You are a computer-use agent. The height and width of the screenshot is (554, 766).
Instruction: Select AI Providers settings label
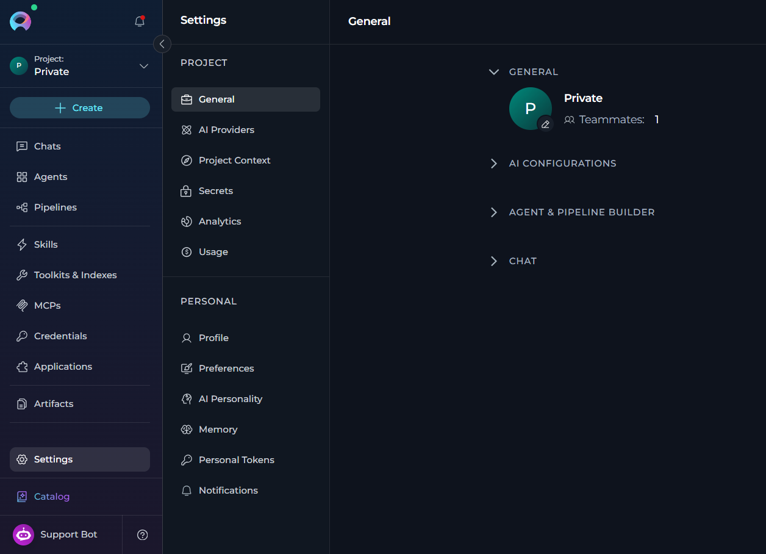[226, 130]
